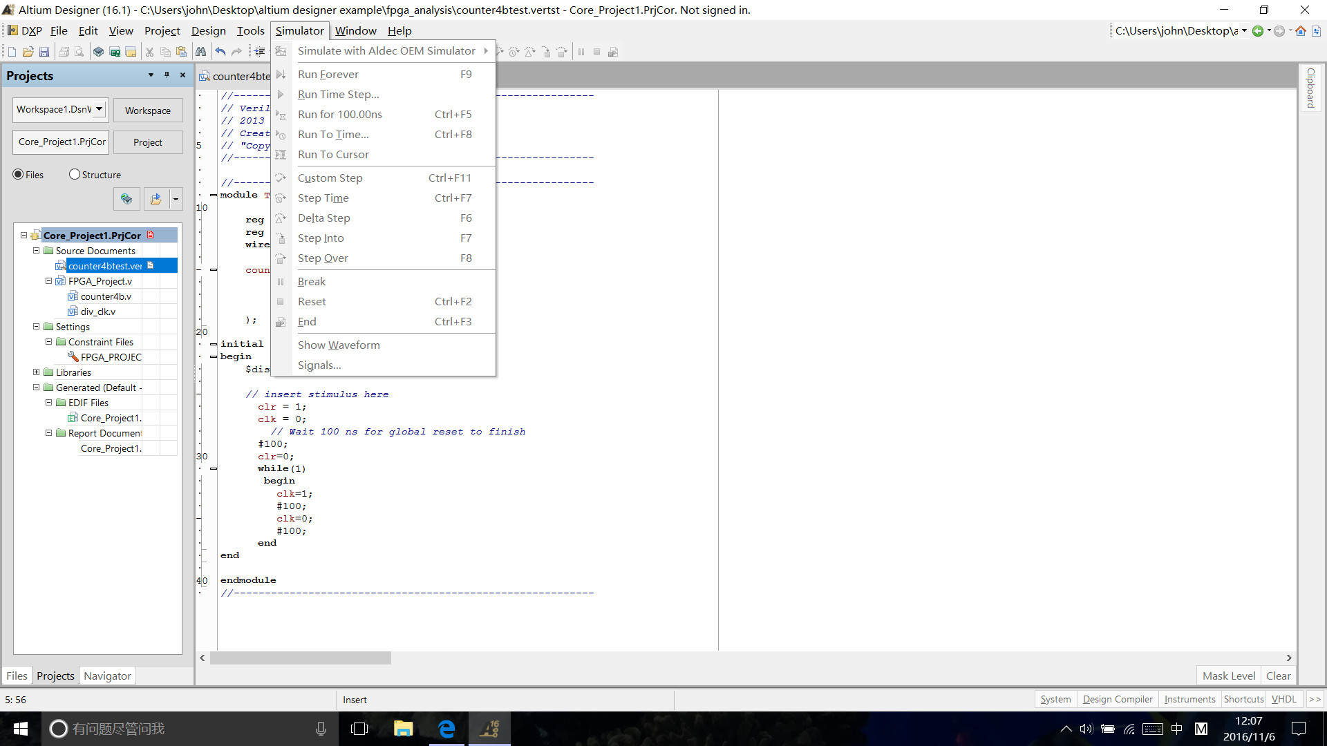Click the New document toolbar icon
This screenshot has height=746, width=1327.
coord(12,52)
